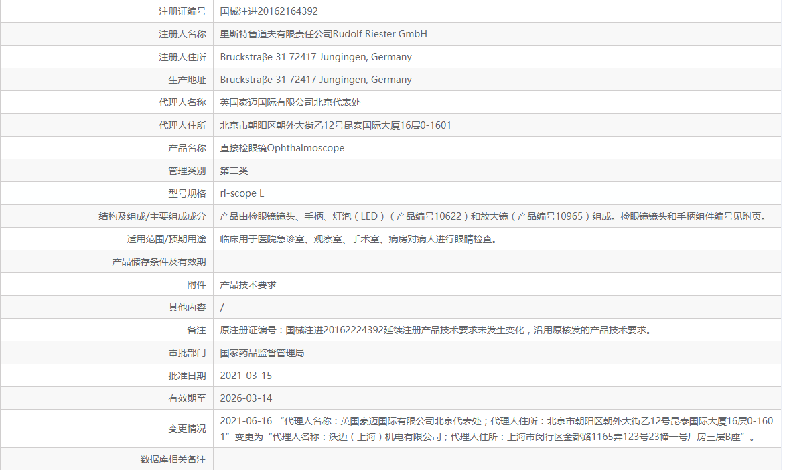Select approval date 2021-03-15
The height and width of the screenshot is (470, 785).
tap(246, 376)
